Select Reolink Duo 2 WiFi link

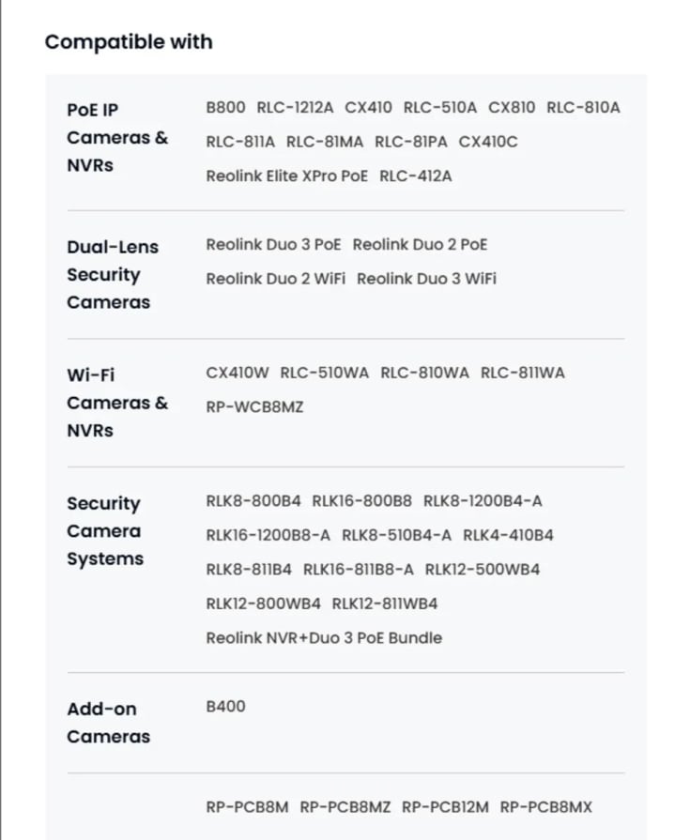click(x=276, y=279)
